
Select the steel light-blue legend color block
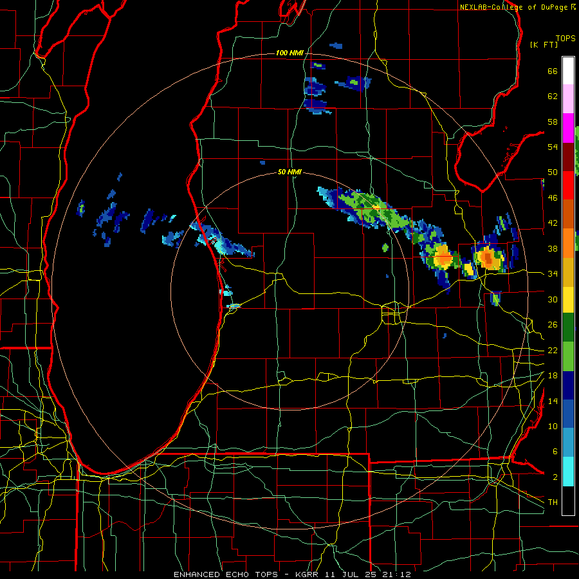(x=568, y=443)
